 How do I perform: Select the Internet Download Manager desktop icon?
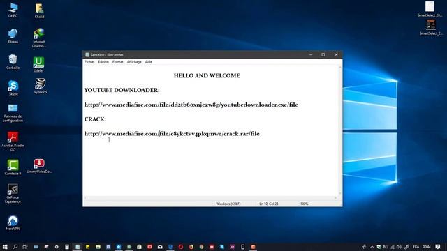tap(39, 38)
